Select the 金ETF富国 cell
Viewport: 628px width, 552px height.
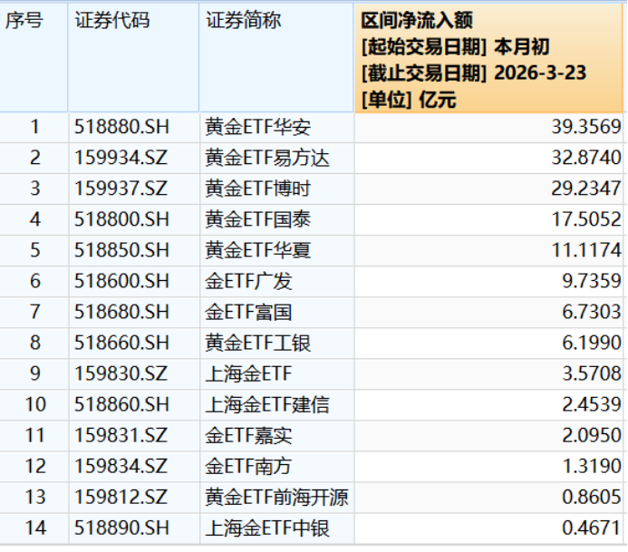click(249, 313)
